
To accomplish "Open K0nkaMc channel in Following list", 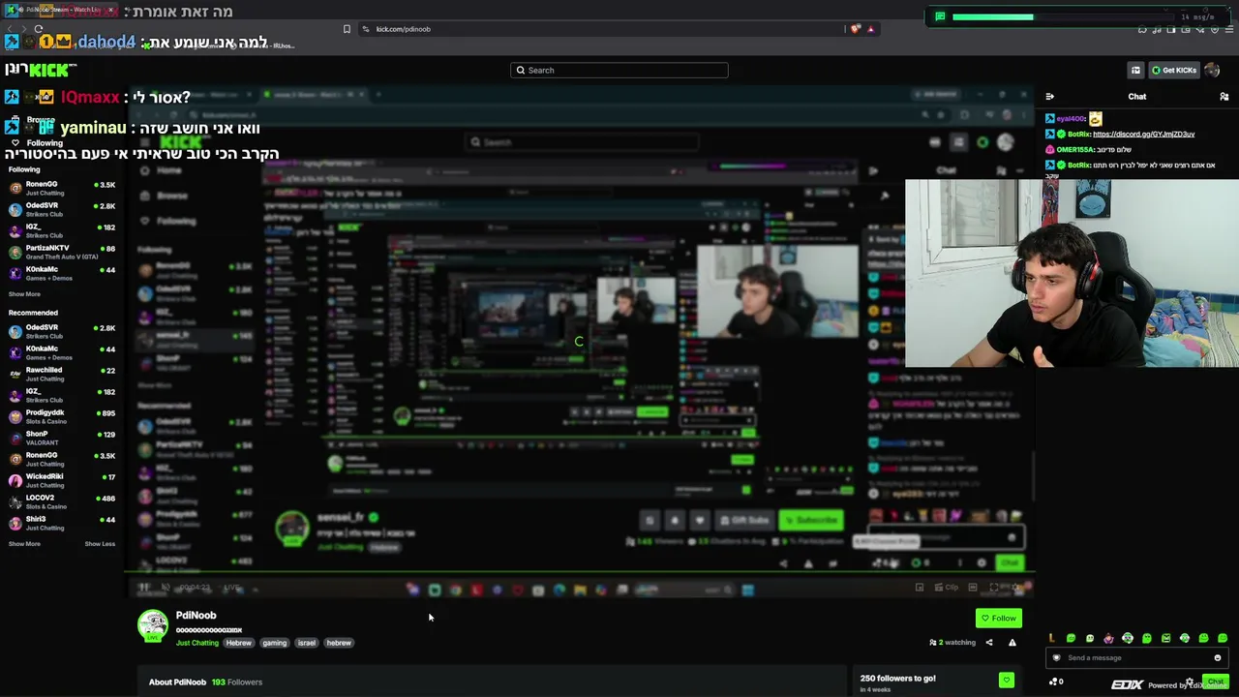I will tap(62, 273).
